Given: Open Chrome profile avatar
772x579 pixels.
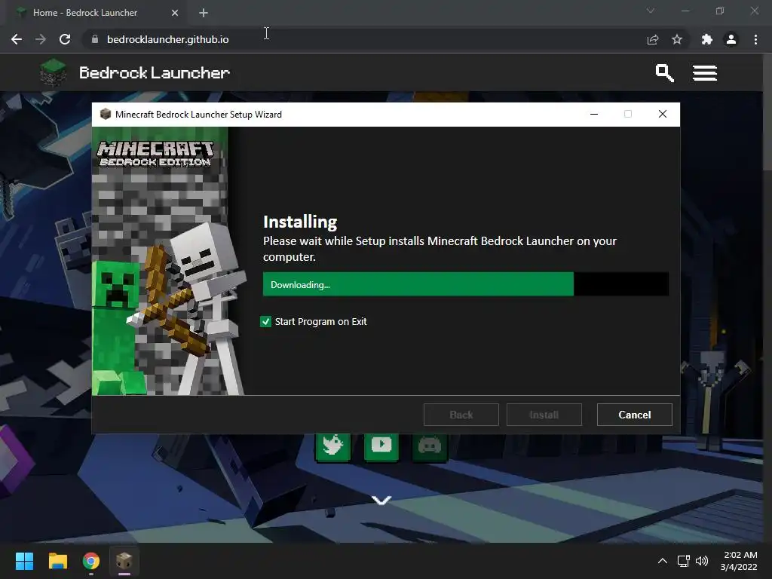Looking at the screenshot, I should pos(731,39).
